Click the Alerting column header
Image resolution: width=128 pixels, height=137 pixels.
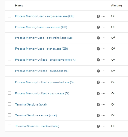(x=116, y=6)
